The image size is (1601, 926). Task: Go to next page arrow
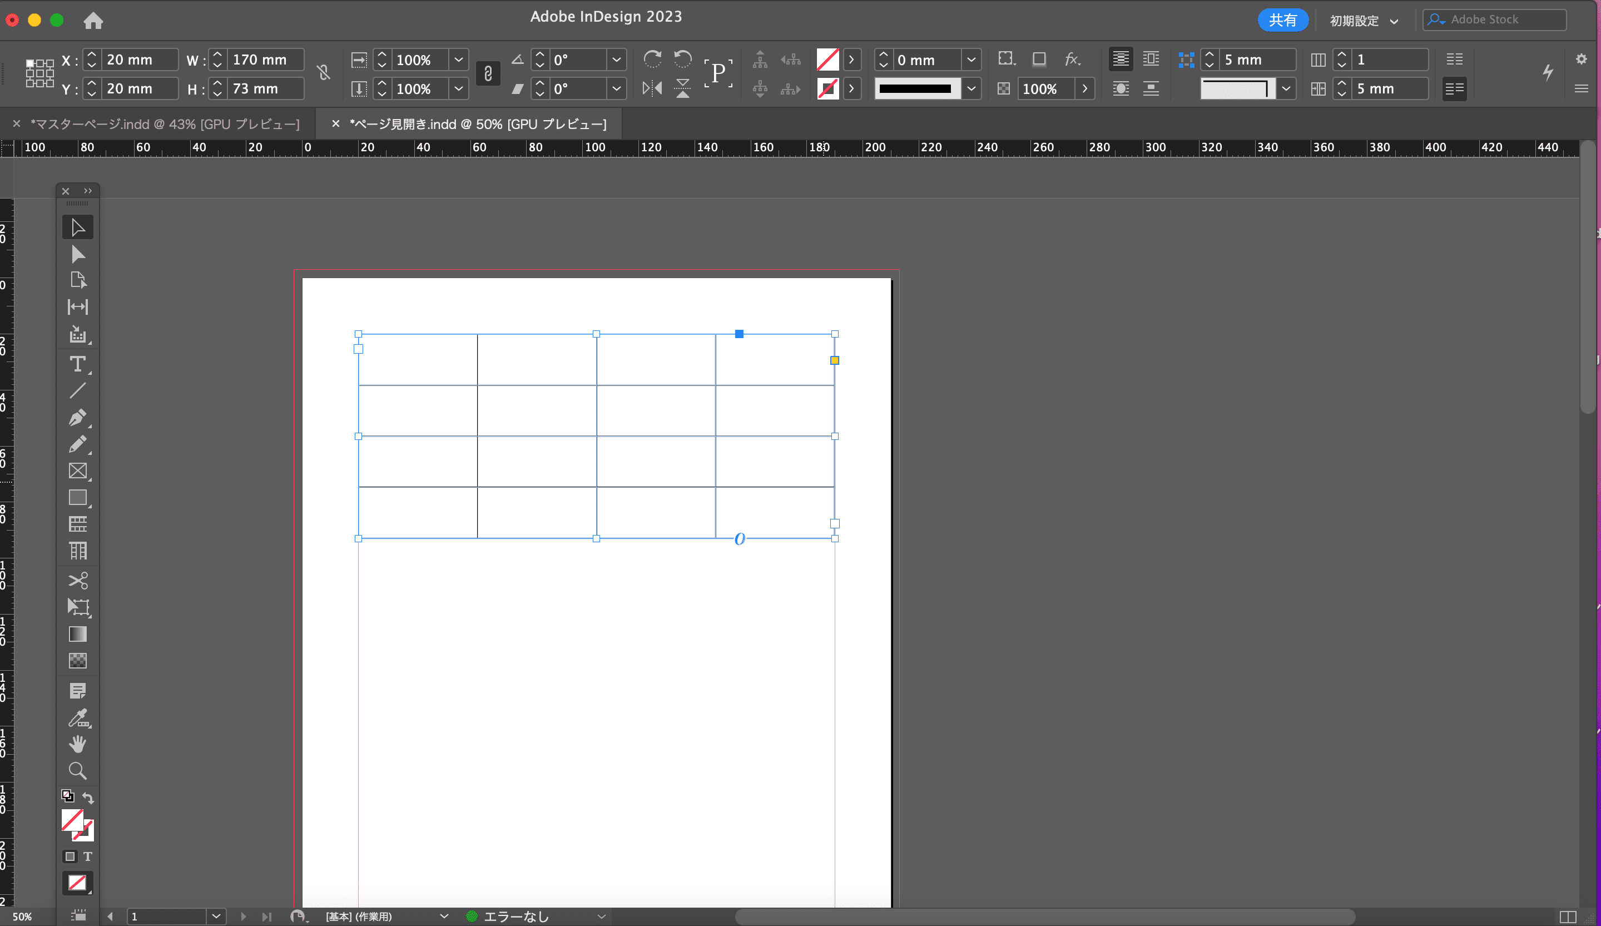pyautogui.click(x=244, y=917)
